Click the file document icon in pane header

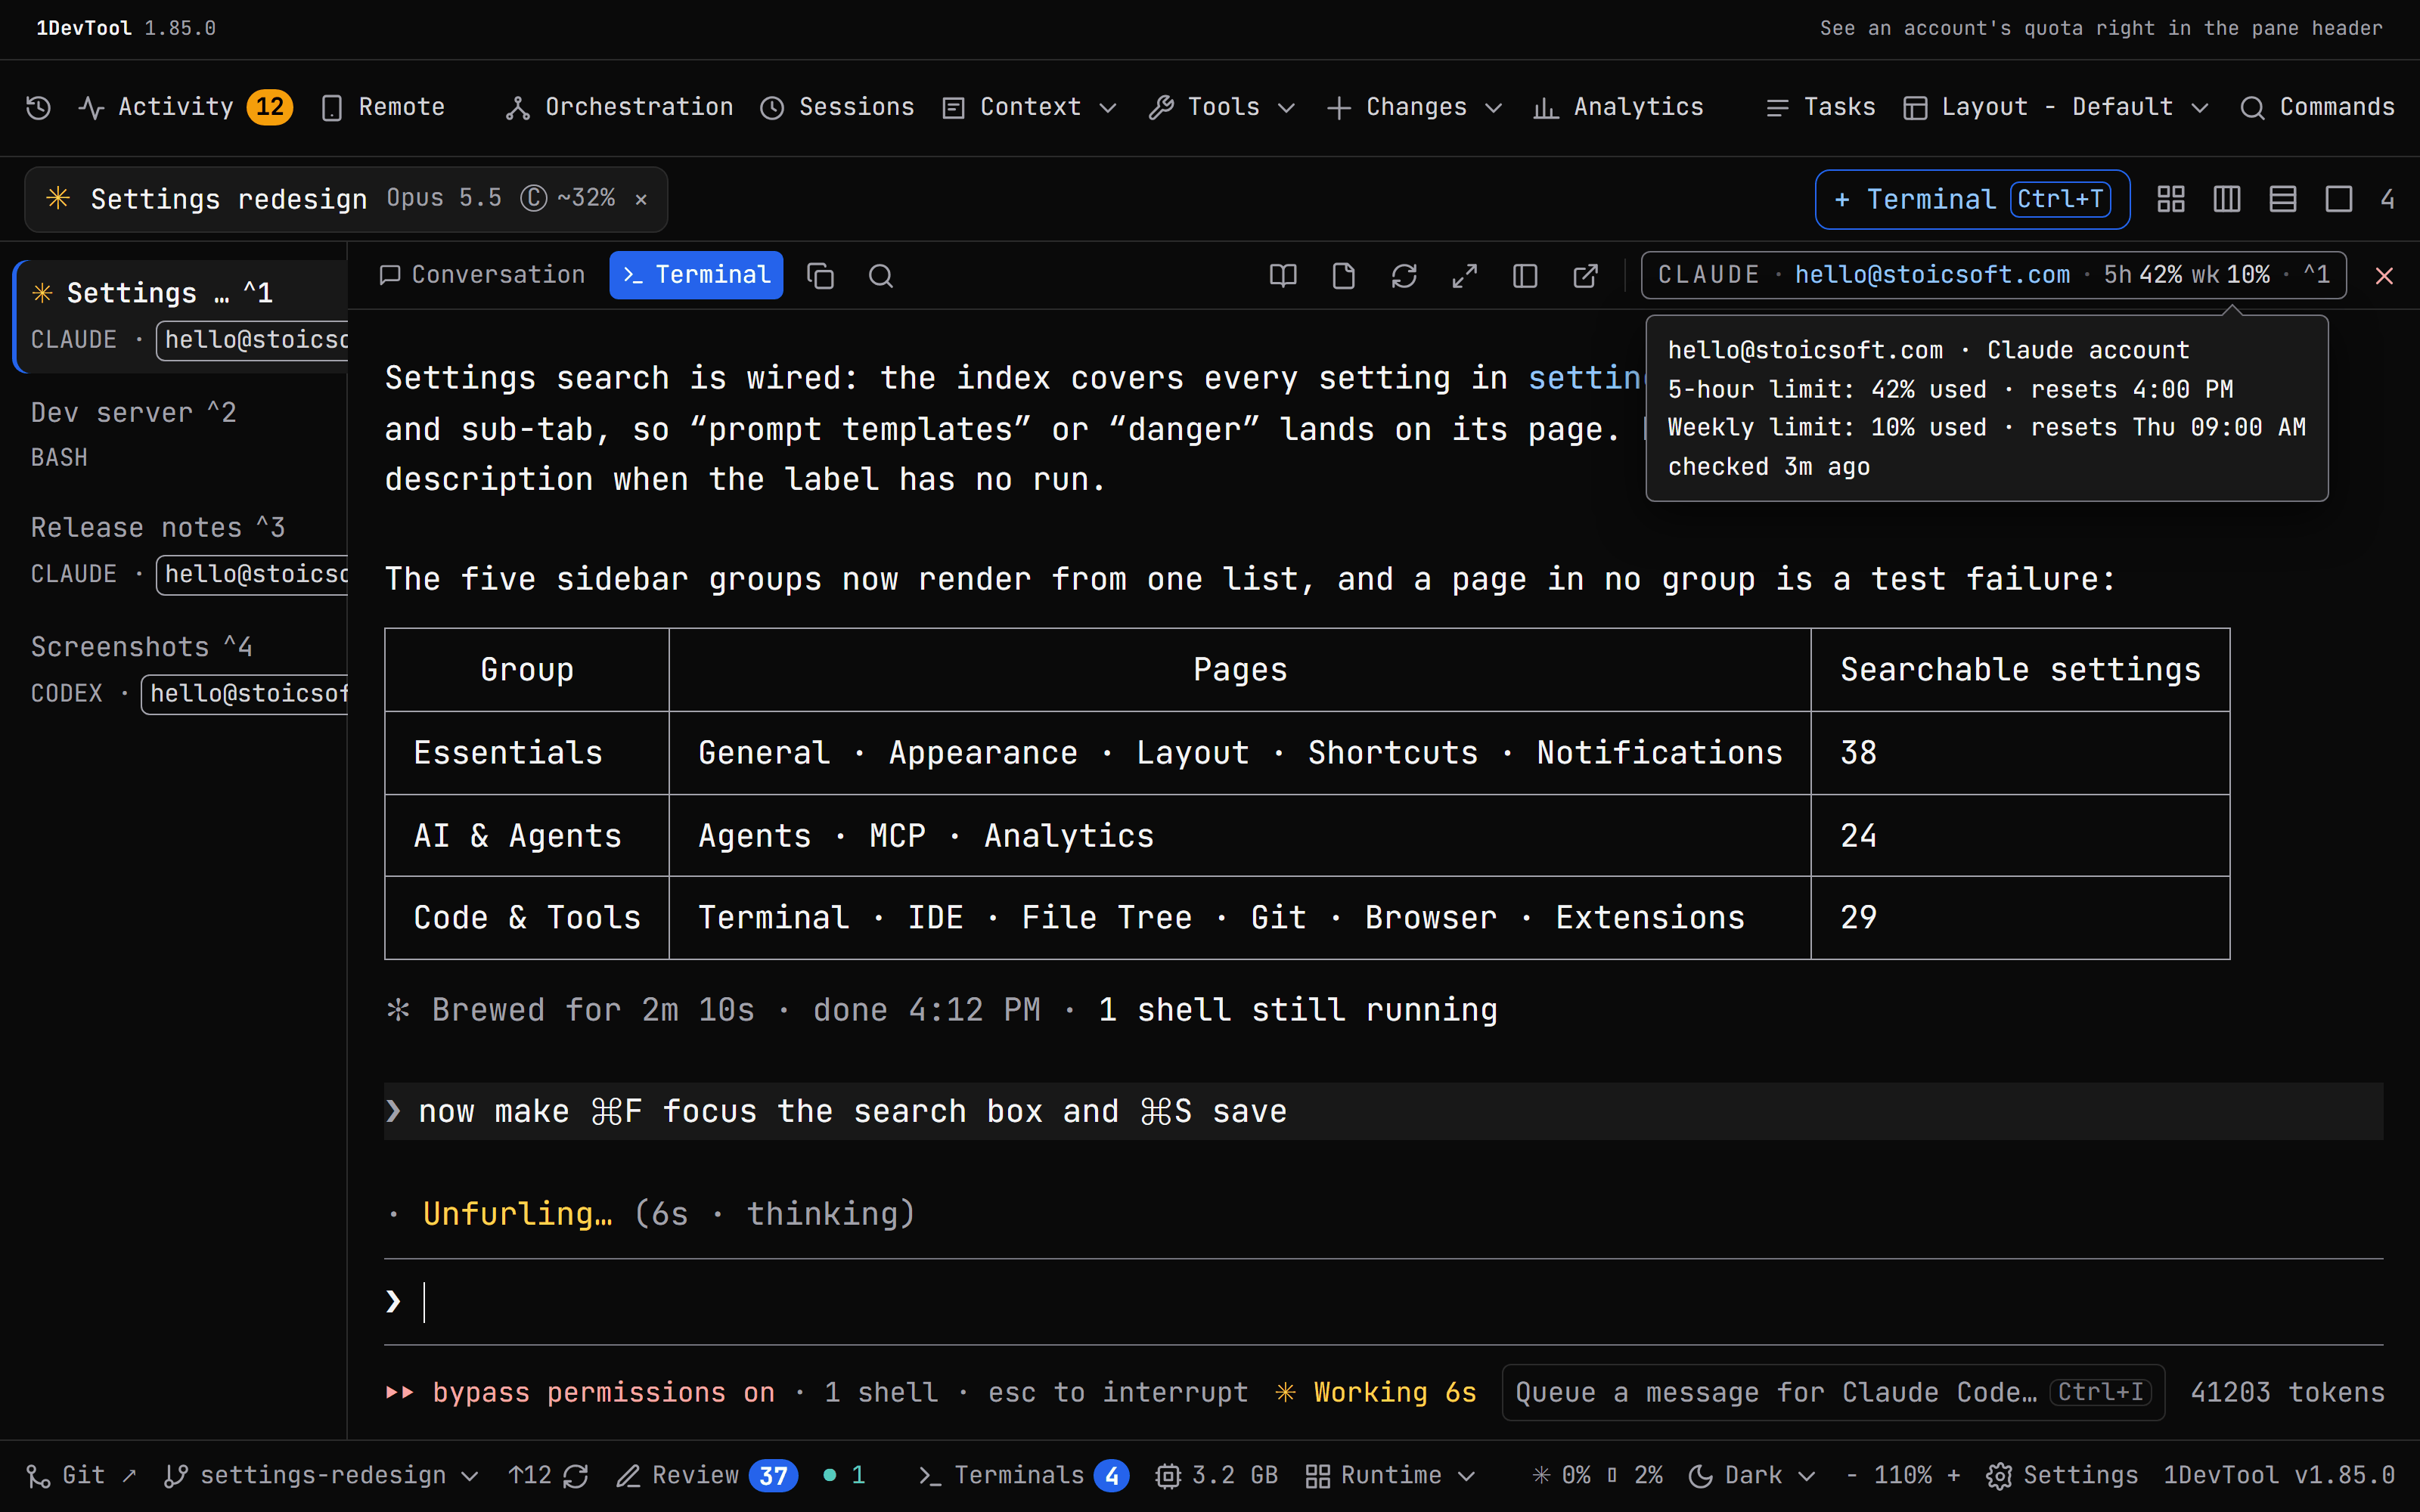pyautogui.click(x=1344, y=276)
